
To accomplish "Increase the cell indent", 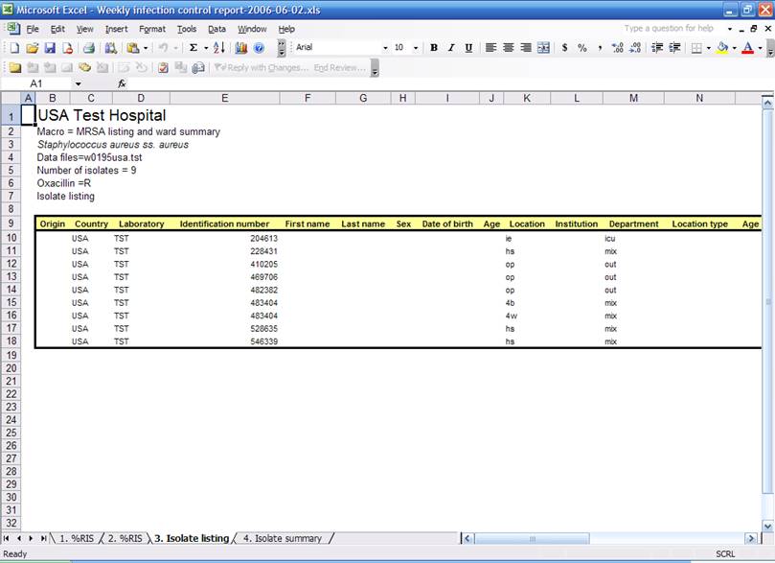I will click(x=674, y=48).
